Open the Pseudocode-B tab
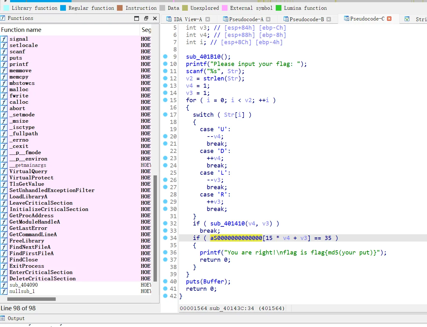Screen dimensions: 427x327 (x=307, y=19)
